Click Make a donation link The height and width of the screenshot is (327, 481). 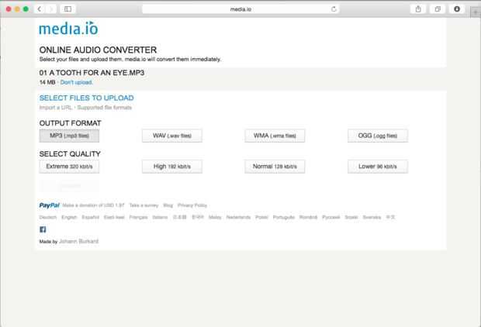point(93,205)
